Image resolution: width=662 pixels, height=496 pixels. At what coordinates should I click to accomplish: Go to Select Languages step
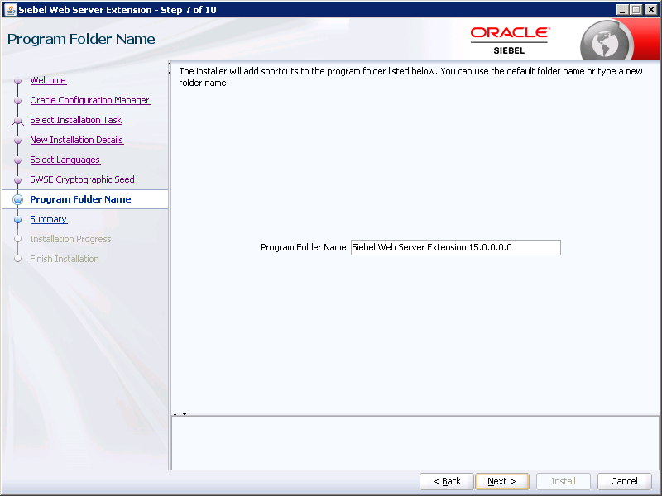65,160
